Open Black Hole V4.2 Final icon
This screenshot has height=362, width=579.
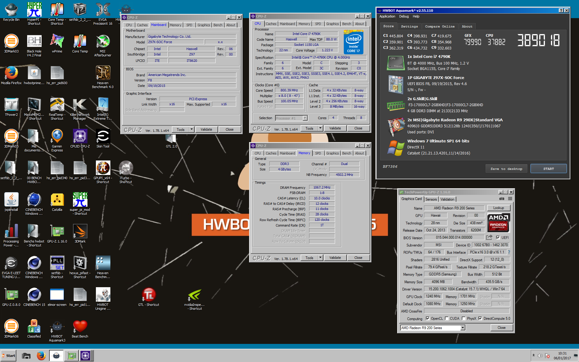click(34, 45)
